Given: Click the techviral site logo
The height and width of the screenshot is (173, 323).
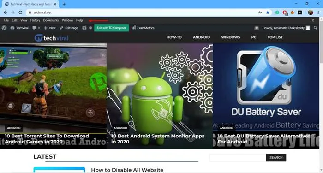Looking at the screenshot, I should pyautogui.click(x=52, y=38).
